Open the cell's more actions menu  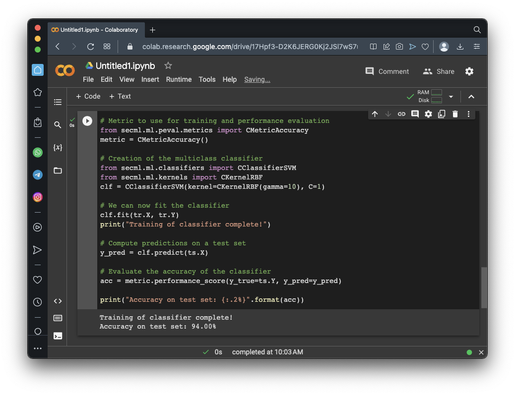point(468,114)
